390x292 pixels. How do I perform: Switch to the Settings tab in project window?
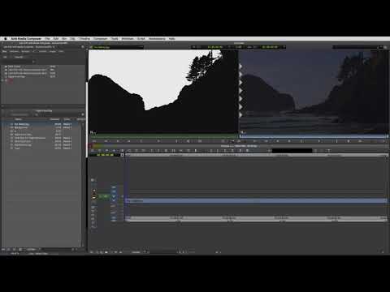[26, 51]
